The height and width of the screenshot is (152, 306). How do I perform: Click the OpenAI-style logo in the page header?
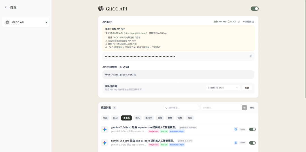101,9
